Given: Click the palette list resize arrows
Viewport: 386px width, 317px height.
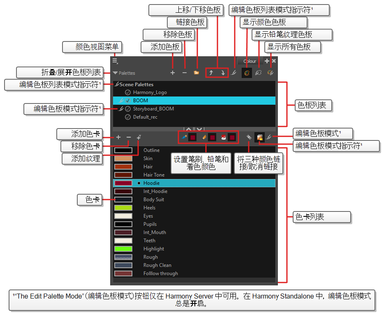Looking at the screenshot, I should pos(193,129).
